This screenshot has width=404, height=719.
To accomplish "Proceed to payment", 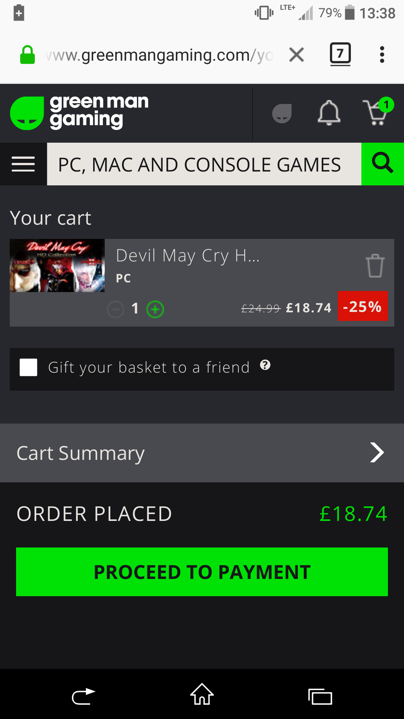I will pos(202,572).
